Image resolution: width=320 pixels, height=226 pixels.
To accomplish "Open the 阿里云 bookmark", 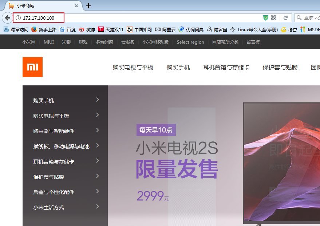I will point(165,29).
